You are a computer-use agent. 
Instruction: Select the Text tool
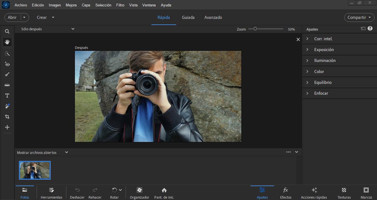point(7,95)
